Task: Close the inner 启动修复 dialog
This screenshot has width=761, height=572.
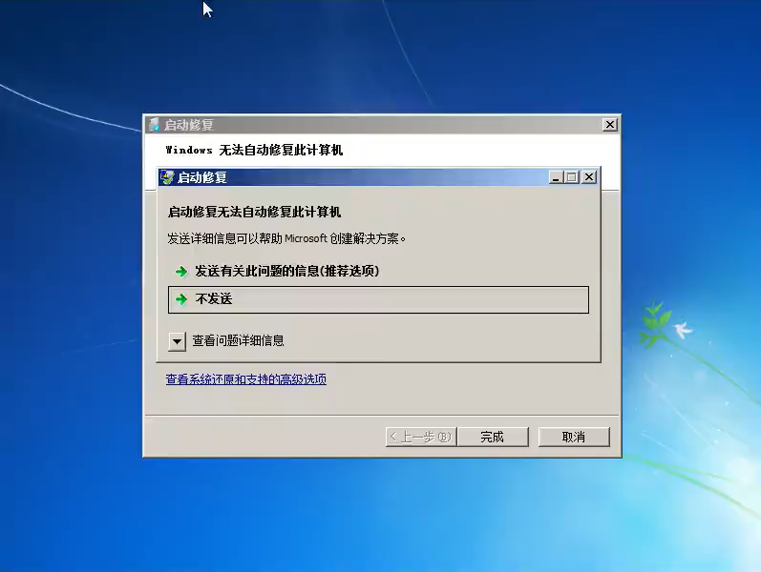Action: 589,177
